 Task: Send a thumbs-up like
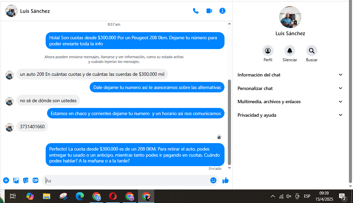click(x=226, y=180)
